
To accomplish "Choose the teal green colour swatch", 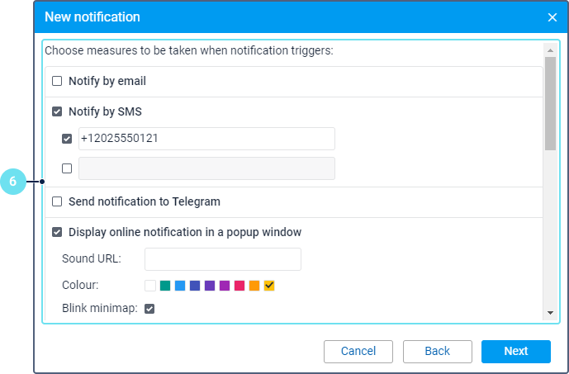I will pyautogui.click(x=164, y=286).
